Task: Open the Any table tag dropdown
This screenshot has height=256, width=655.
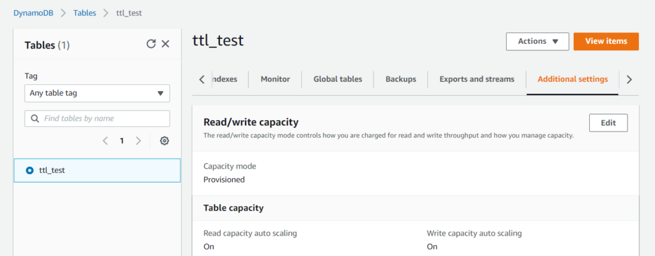Action: click(97, 93)
